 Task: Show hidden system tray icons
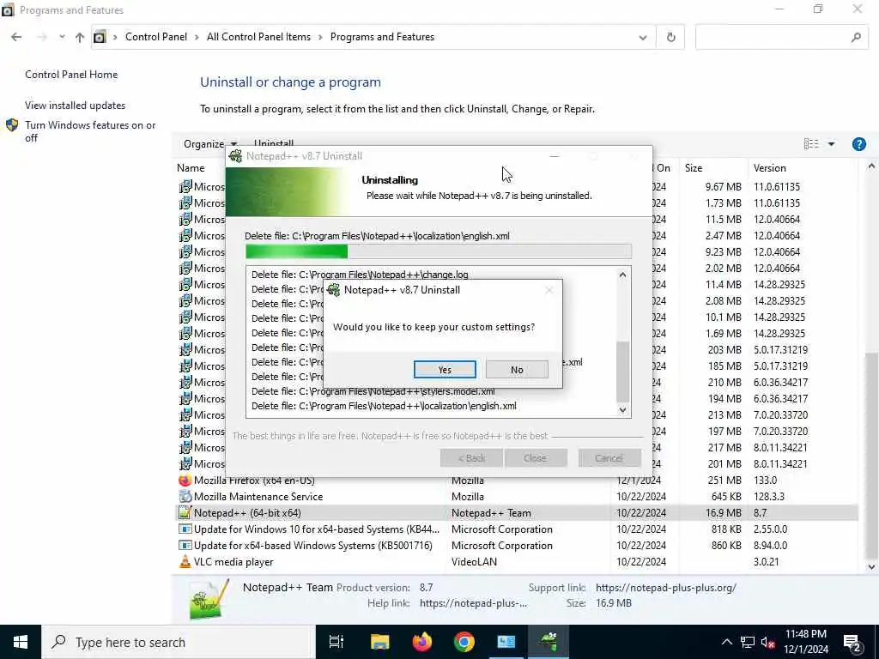(726, 642)
